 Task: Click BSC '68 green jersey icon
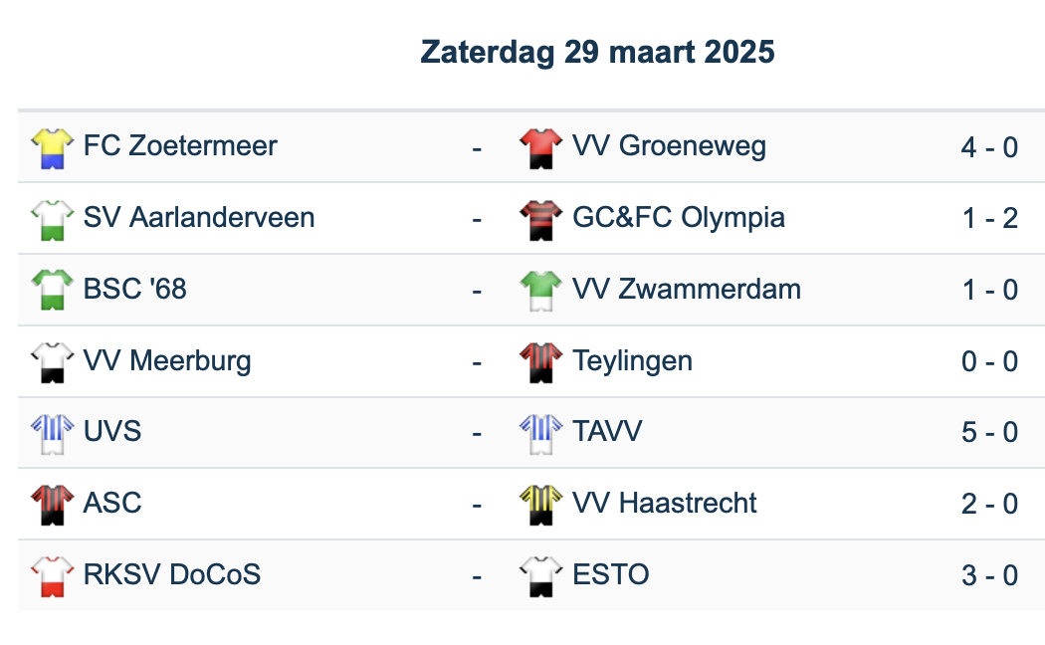click(x=52, y=291)
